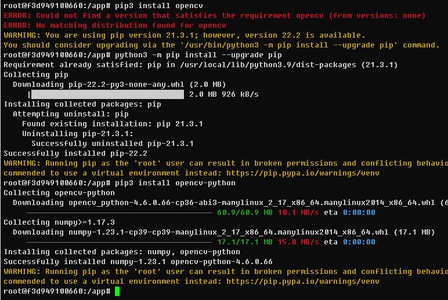Click the first pip.pypa.io venv warning URL

[x=303, y=173]
